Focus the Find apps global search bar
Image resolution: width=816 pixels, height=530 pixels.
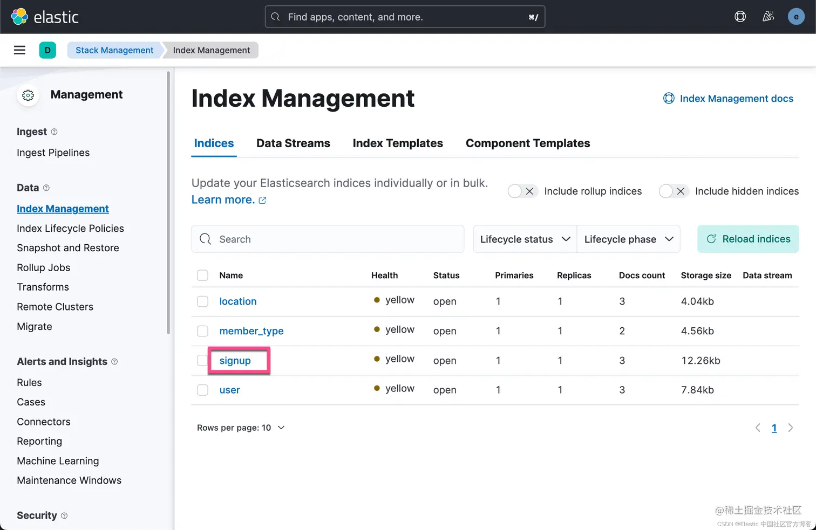tap(405, 17)
